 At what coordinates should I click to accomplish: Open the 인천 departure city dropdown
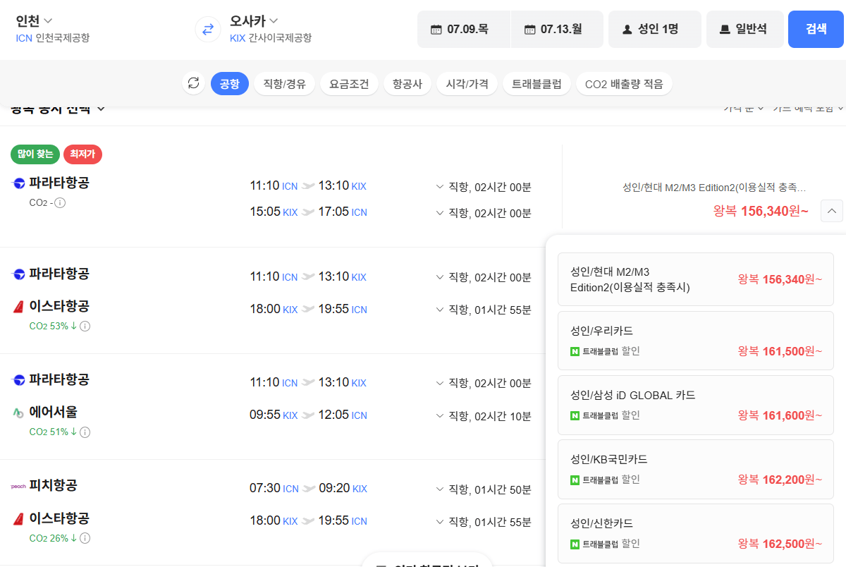33,20
